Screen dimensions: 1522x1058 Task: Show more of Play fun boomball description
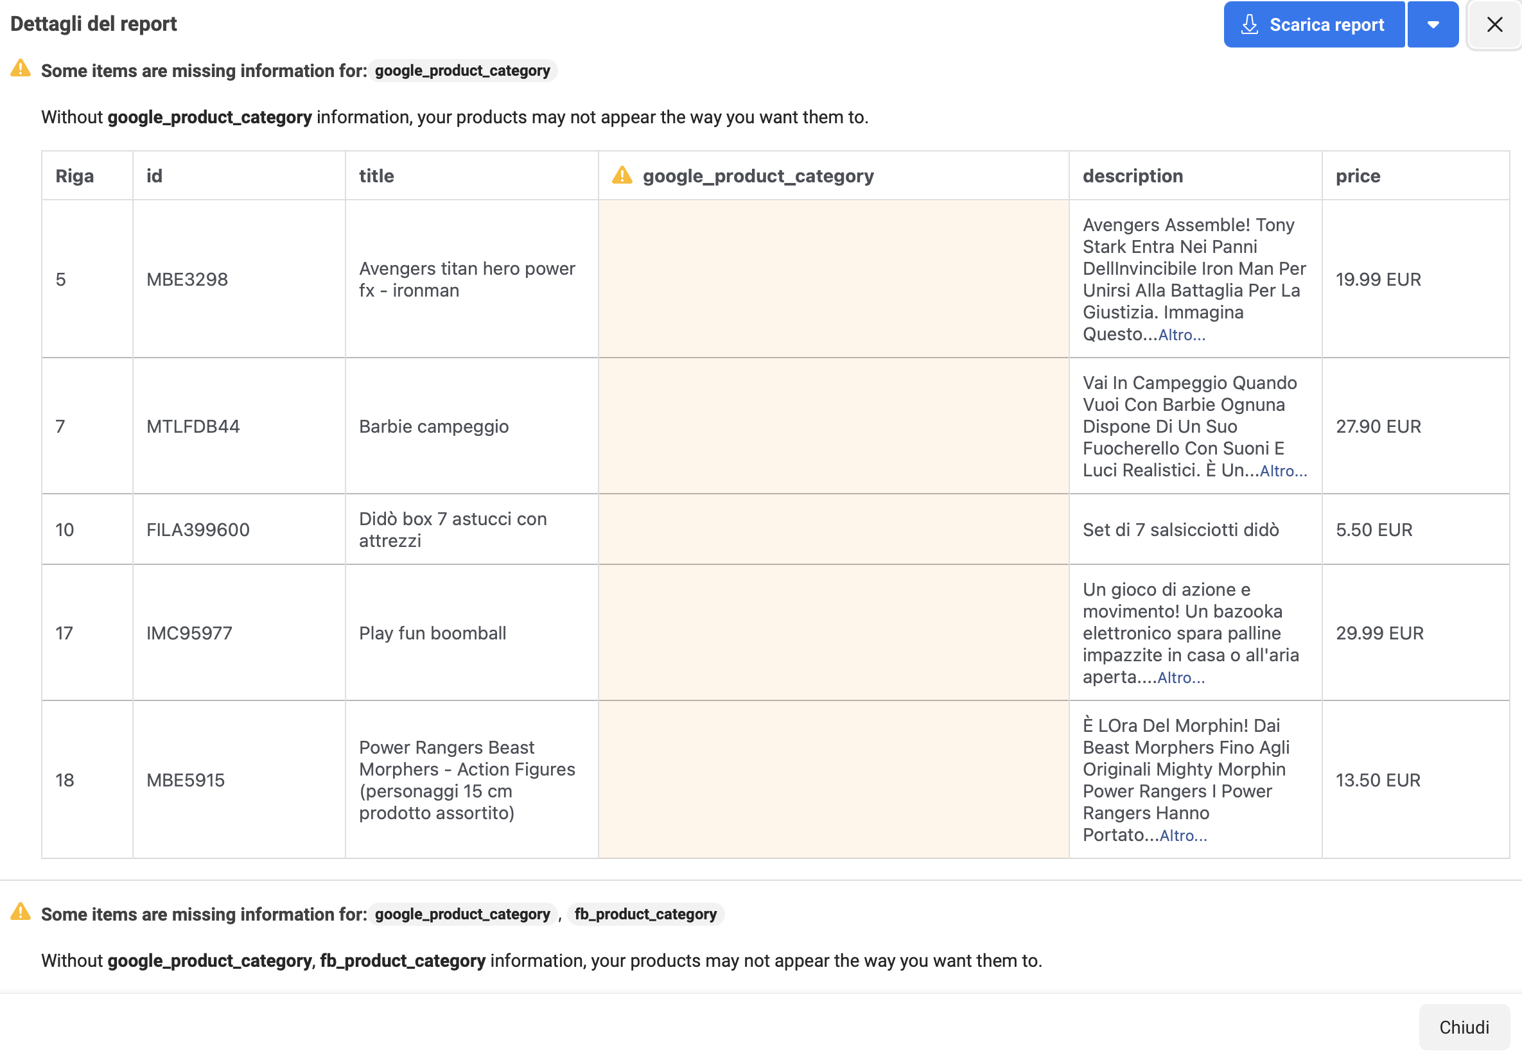1180,678
